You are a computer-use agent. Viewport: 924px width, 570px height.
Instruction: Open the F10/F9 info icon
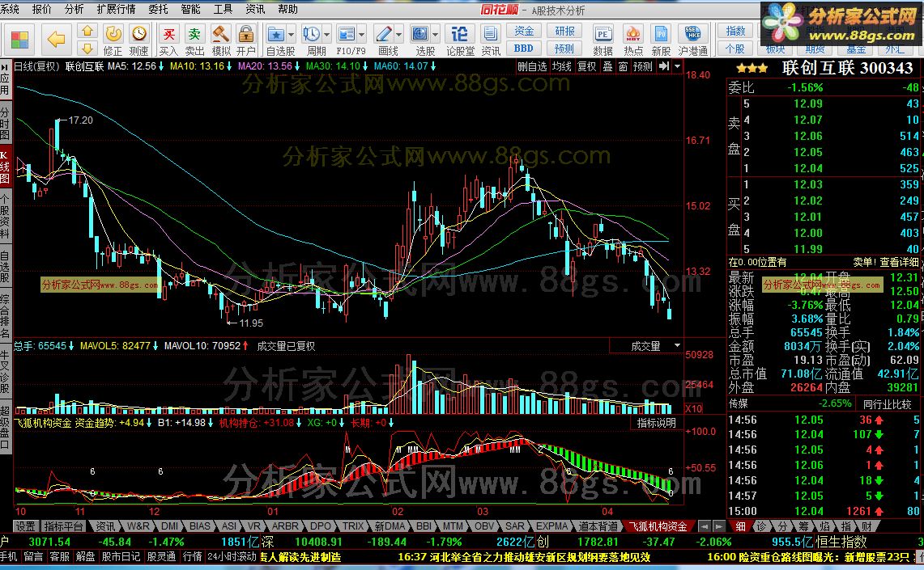(347, 34)
